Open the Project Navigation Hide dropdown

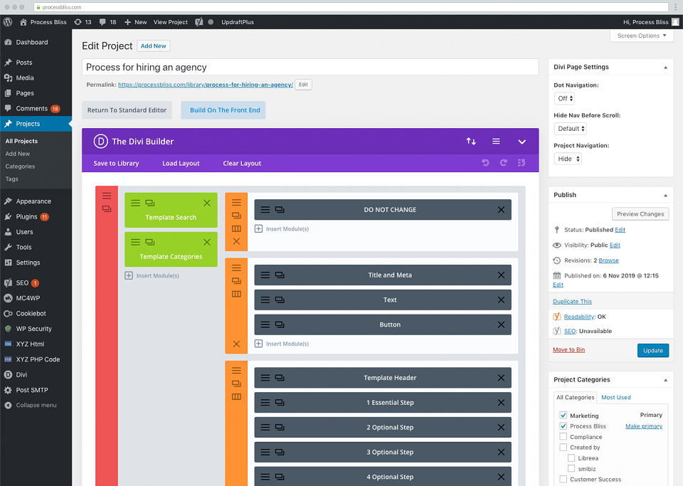568,159
